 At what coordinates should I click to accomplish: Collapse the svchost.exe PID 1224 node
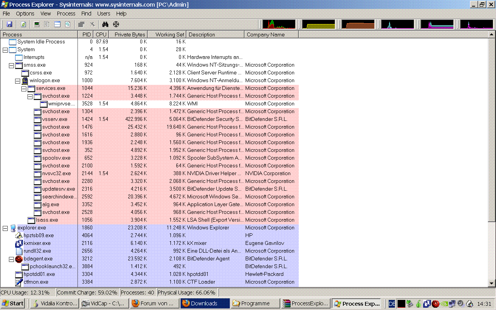(x=30, y=96)
